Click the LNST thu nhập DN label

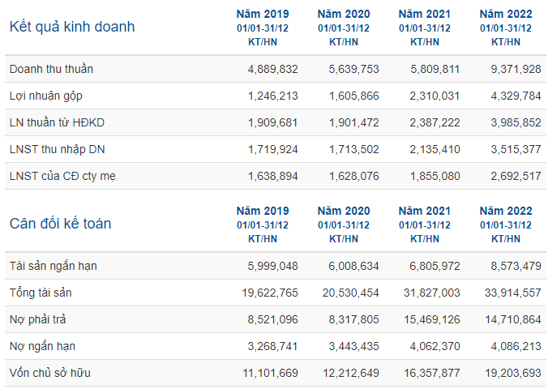coord(57,150)
